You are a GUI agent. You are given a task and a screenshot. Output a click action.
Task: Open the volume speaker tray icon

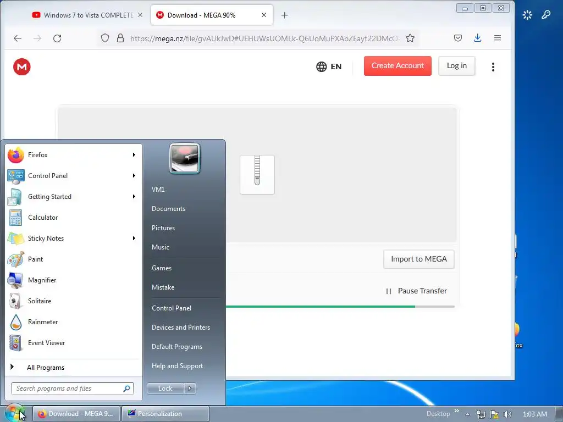[507, 414]
